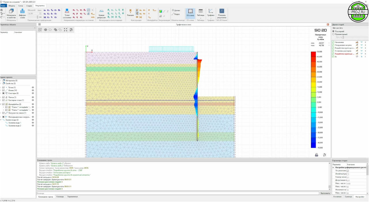Collapse the Интерфейсы (2) tree node
Viewport: 369px width, 202px height.
[1, 104]
